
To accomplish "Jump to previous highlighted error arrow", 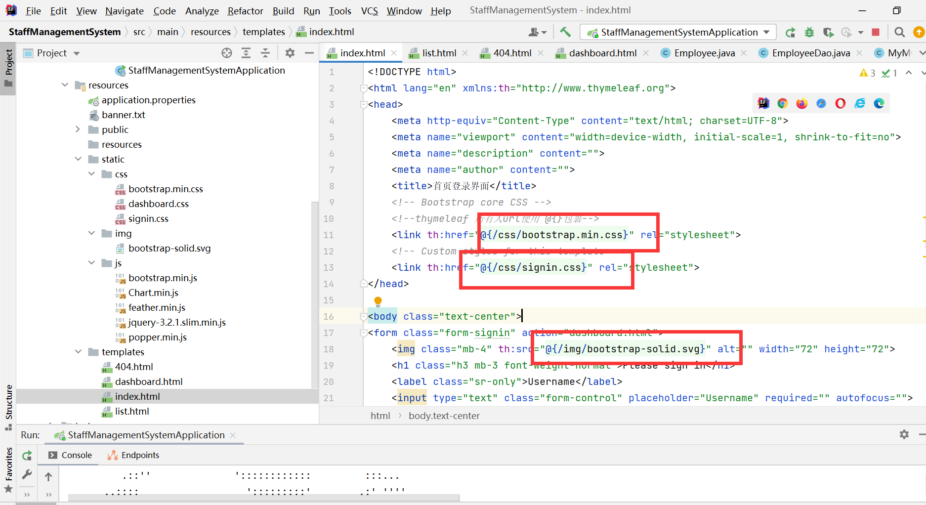I will (908, 73).
